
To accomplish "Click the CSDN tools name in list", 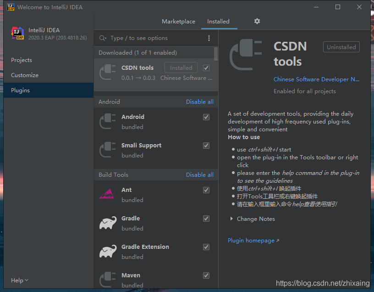I will [x=137, y=68].
